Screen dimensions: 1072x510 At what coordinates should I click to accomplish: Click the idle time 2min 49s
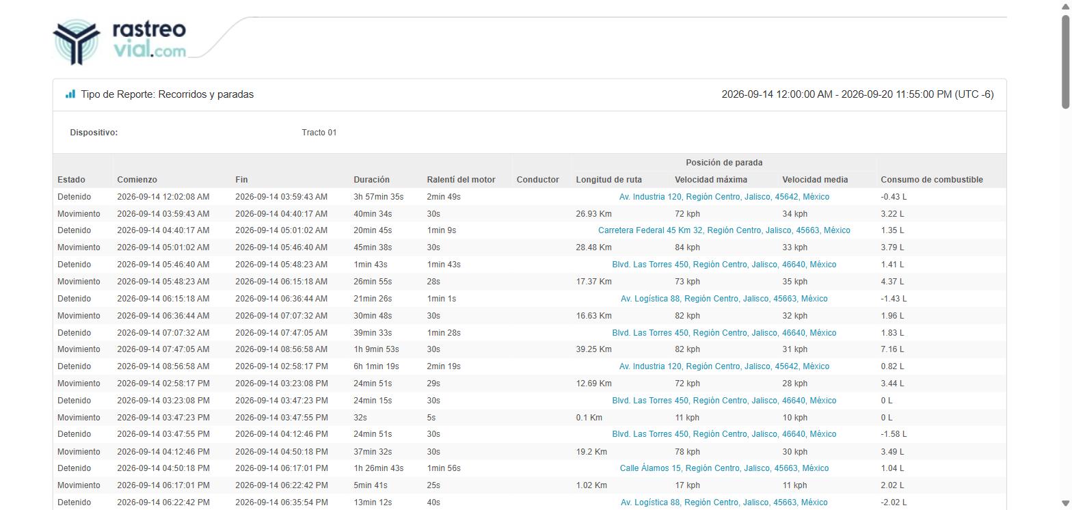pos(444,197)
